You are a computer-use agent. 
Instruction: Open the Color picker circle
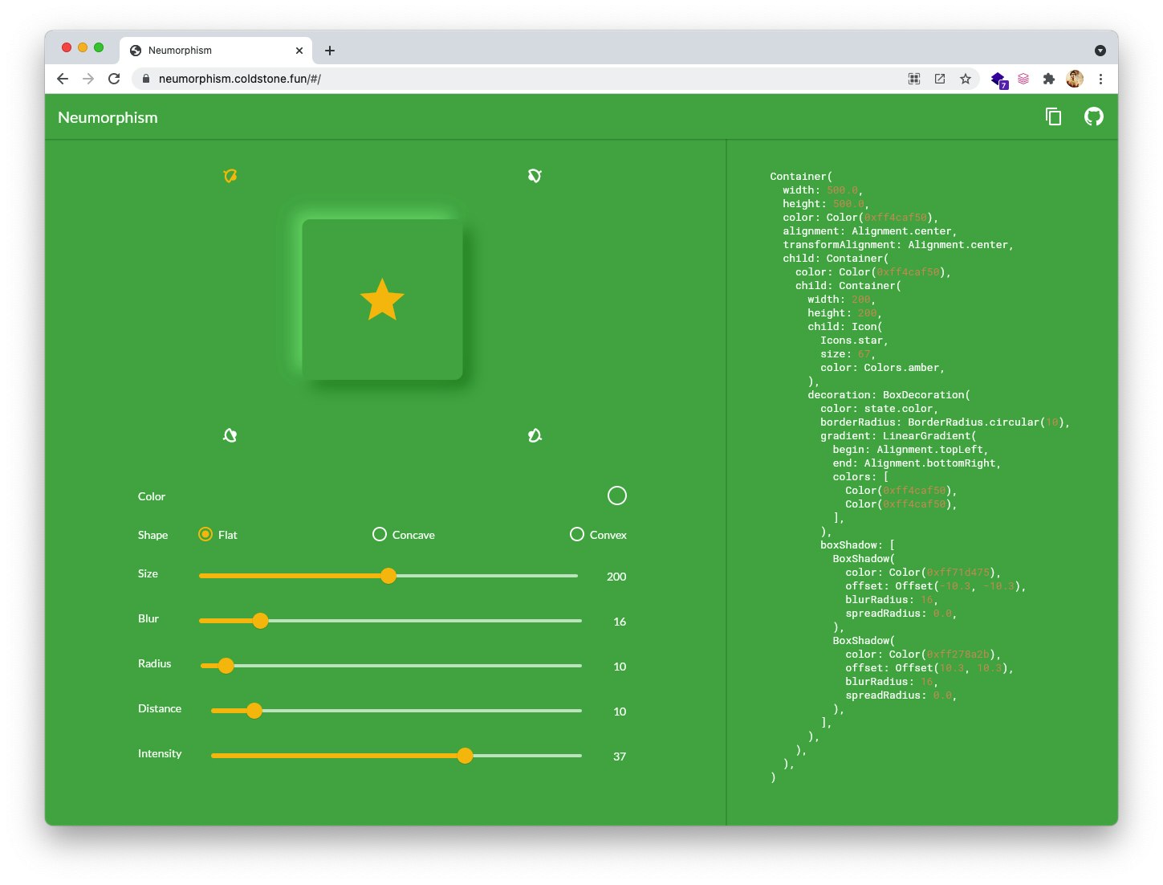pyautogui.click(x=616, y=496)
